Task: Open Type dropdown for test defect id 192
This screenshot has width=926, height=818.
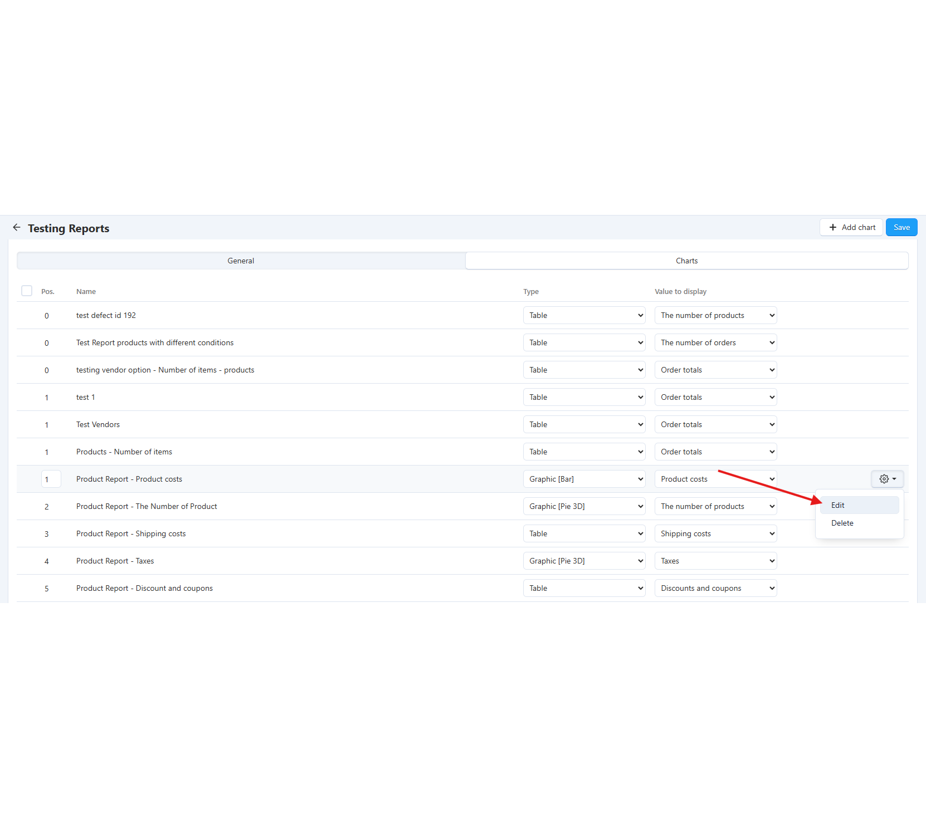Action: (584, 315)
